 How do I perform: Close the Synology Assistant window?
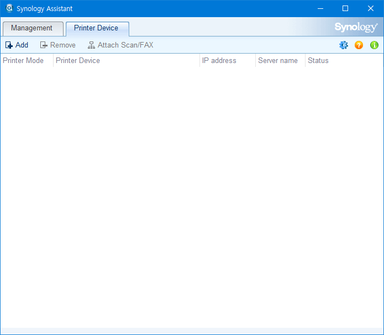(x=371, y=8)
